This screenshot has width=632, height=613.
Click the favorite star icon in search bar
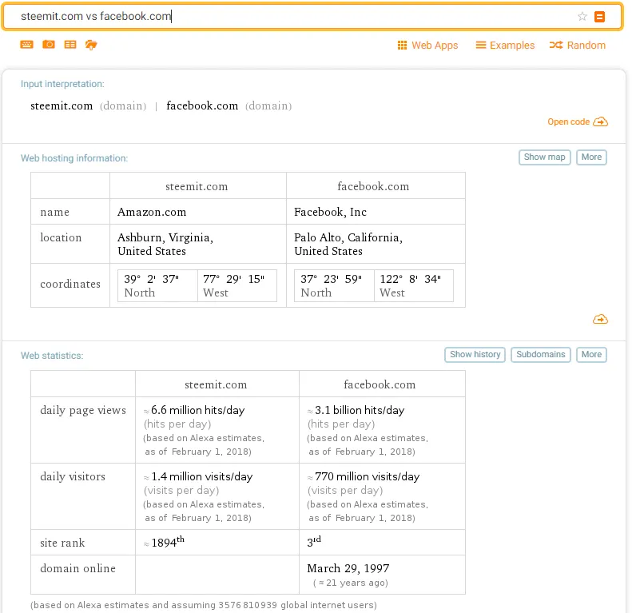[582, 17]
